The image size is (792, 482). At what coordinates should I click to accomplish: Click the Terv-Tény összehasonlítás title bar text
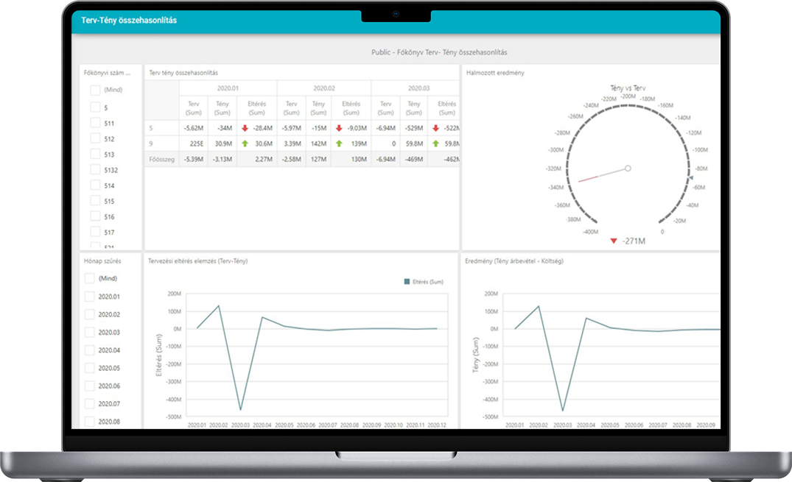(x=129, y=20)
